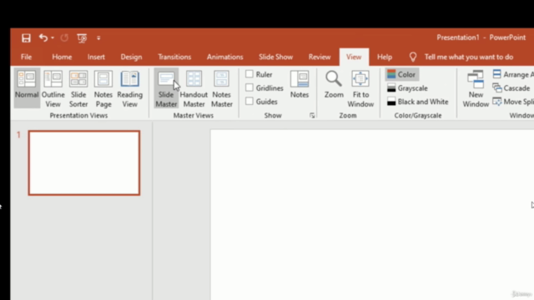Viewport: 534px width, 300px height.
Task: Click Move Split
Action: click(513, 102)
